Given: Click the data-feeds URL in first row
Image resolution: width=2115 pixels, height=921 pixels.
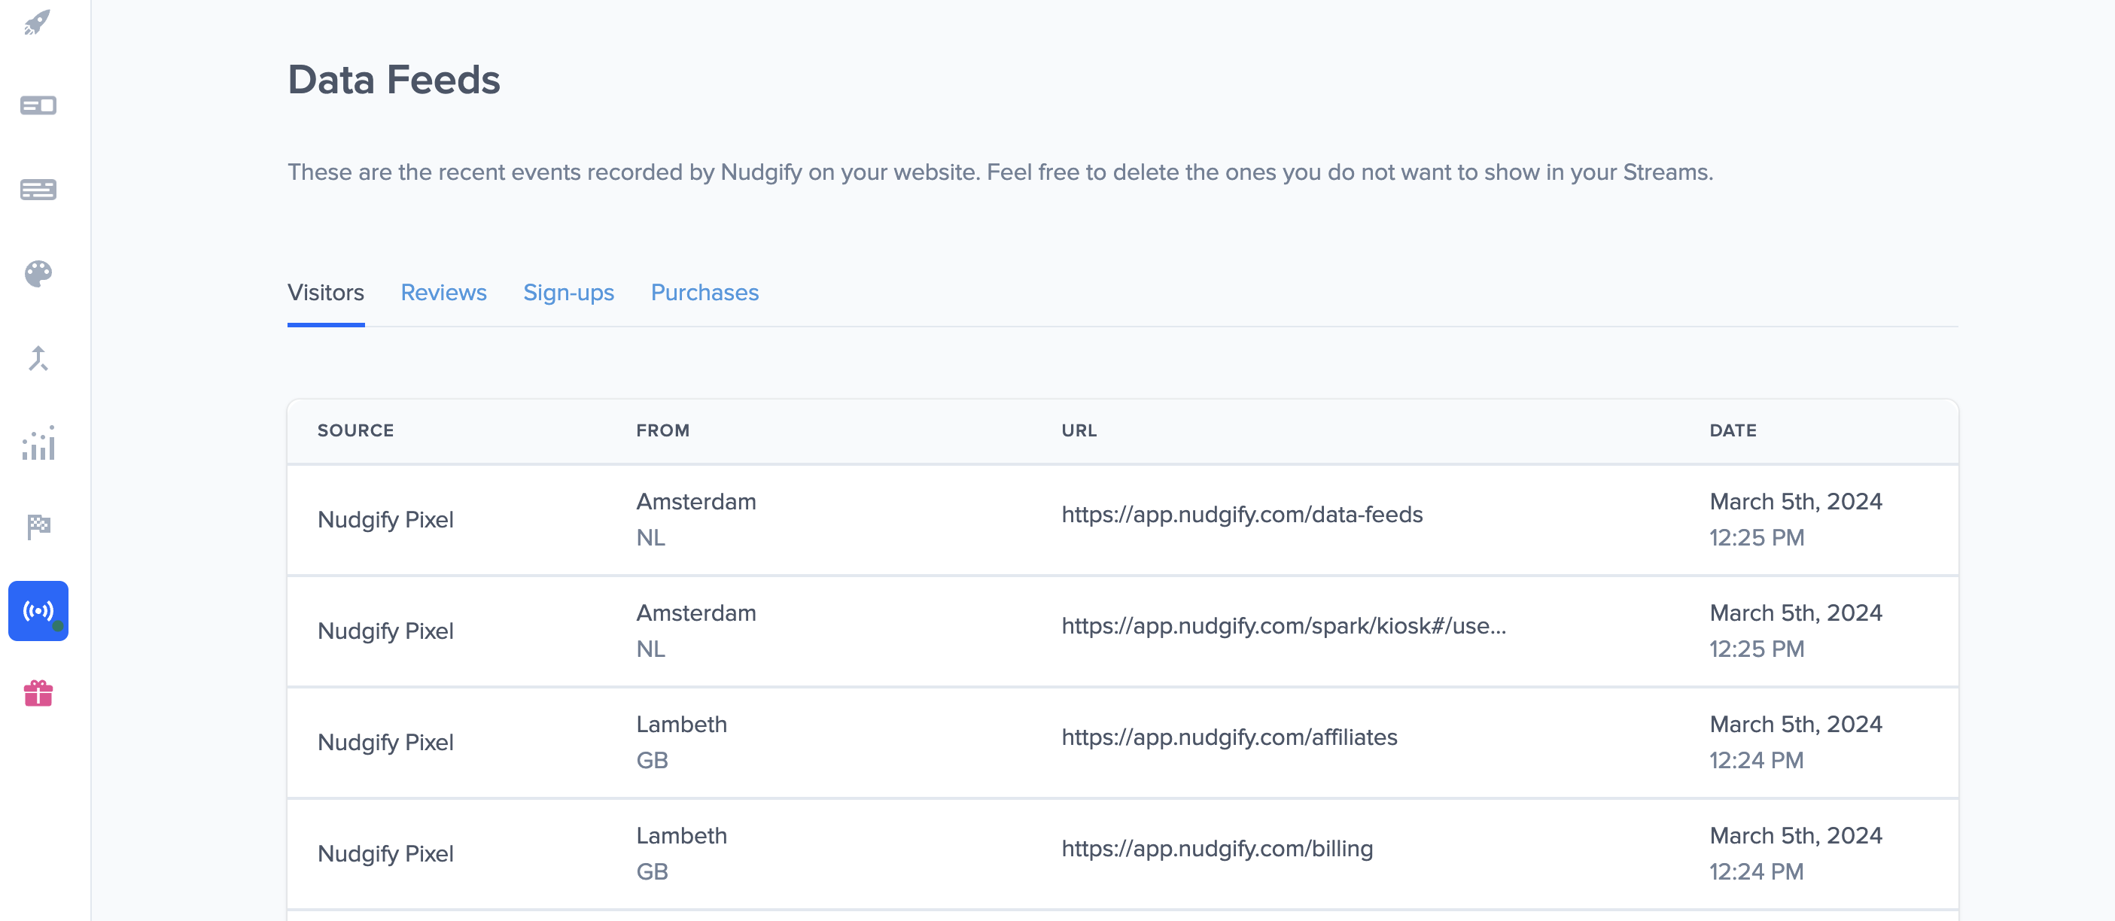Looking at the screenshot, I should [1241, 515].
